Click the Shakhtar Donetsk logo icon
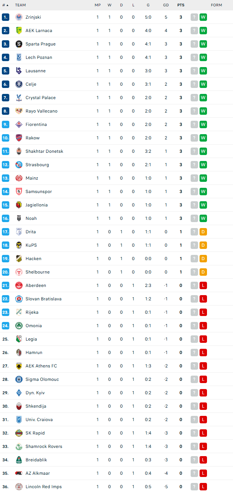 tap(19, 151)
